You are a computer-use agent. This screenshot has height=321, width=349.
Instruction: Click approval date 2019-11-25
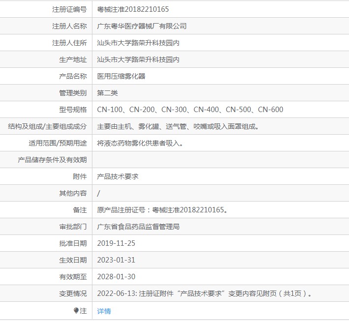(x=116, y=243)
